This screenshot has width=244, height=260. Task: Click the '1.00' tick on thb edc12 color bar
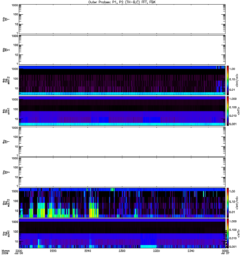(232, 69)
